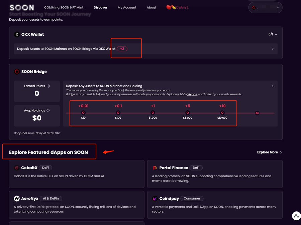
Task: Open COMMing SOON NFT Mint page
Action: tap(64, 7)
